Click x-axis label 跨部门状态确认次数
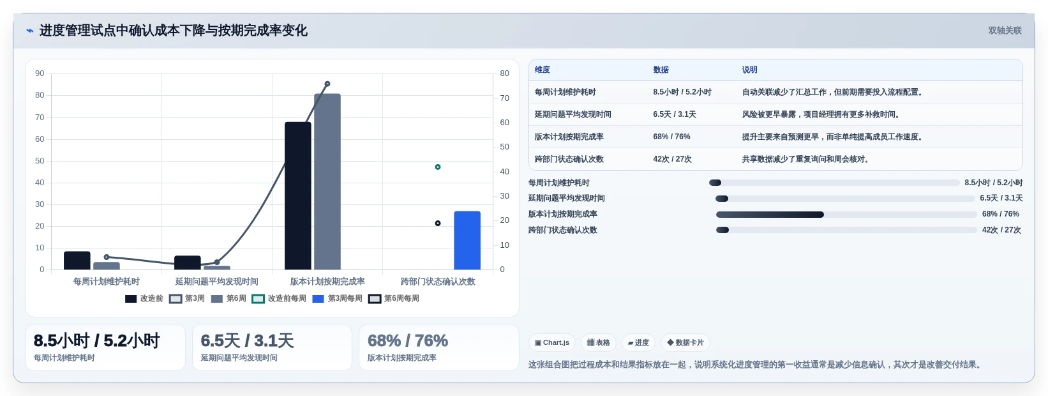The height and width of the screenshot is (396, 1048). point(438,282)
